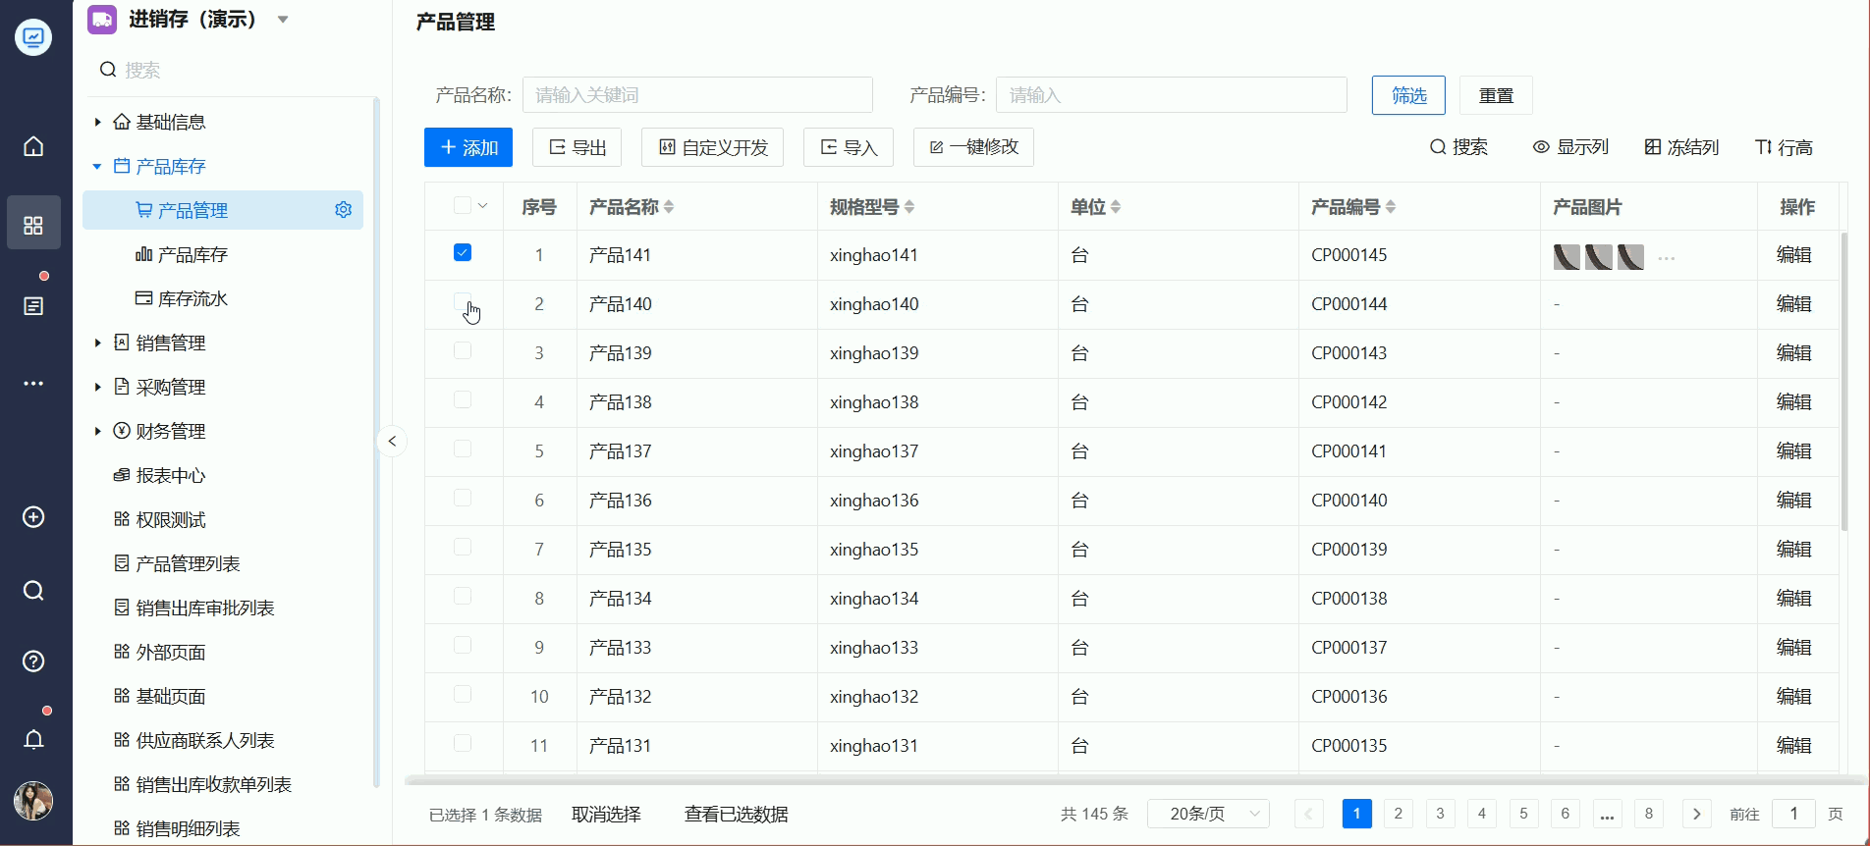
Task: Click first product thumbnail of 产品141
Action: click(1567, 257)
